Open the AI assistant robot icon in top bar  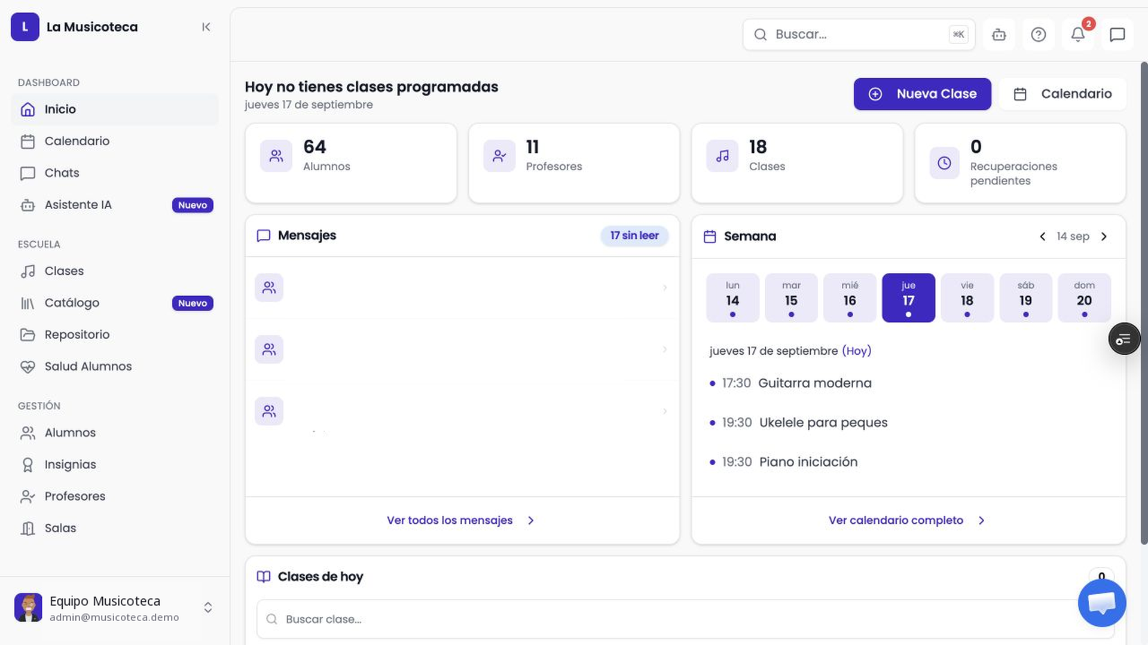(999, 35)
